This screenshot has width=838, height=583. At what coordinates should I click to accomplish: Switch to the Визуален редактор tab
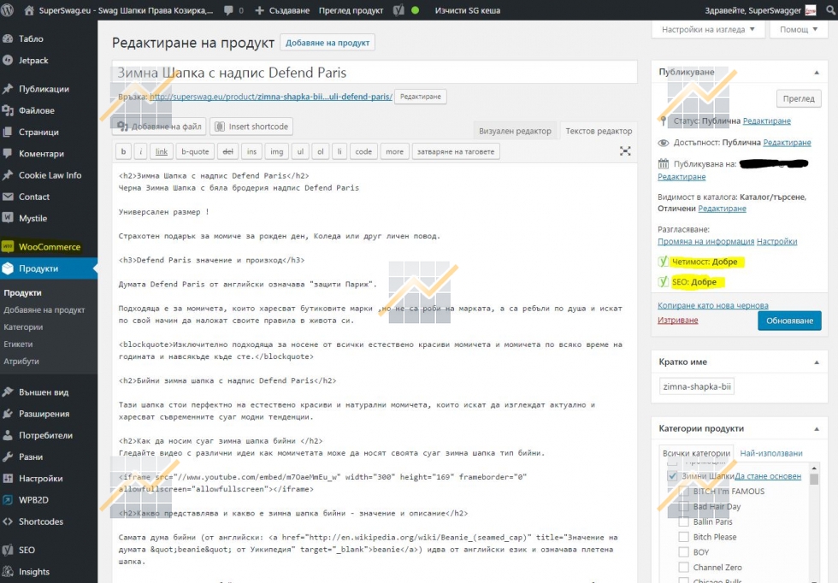pos(515,131)
